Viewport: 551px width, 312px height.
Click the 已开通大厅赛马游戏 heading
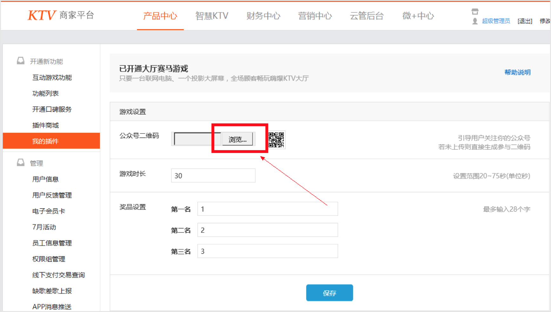154,69
